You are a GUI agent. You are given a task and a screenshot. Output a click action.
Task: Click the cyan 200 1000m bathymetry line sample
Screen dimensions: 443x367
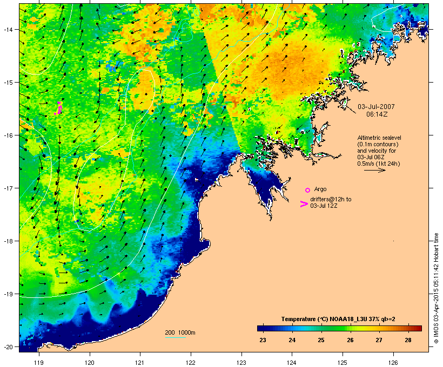point(176,337)
